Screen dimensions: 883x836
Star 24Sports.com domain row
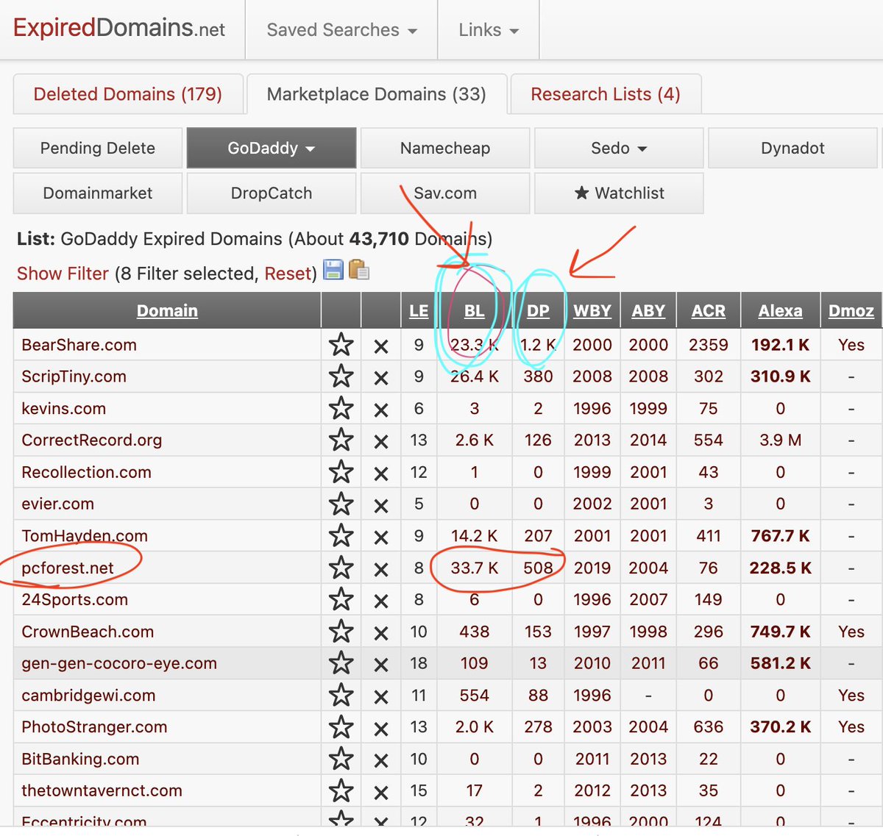(x=341, y=599)
